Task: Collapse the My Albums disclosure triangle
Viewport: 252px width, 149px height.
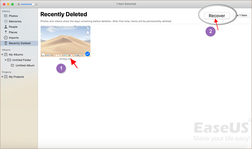Action: (x=2, y=55)
